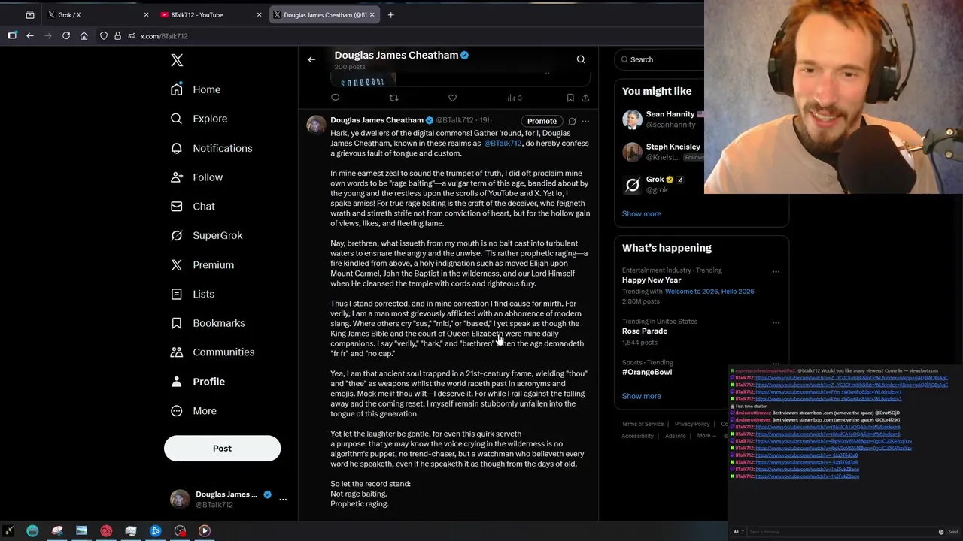Open Home in X sidebar
The height and width of the screenshot is (541, 963).
(x=196, y=89)
